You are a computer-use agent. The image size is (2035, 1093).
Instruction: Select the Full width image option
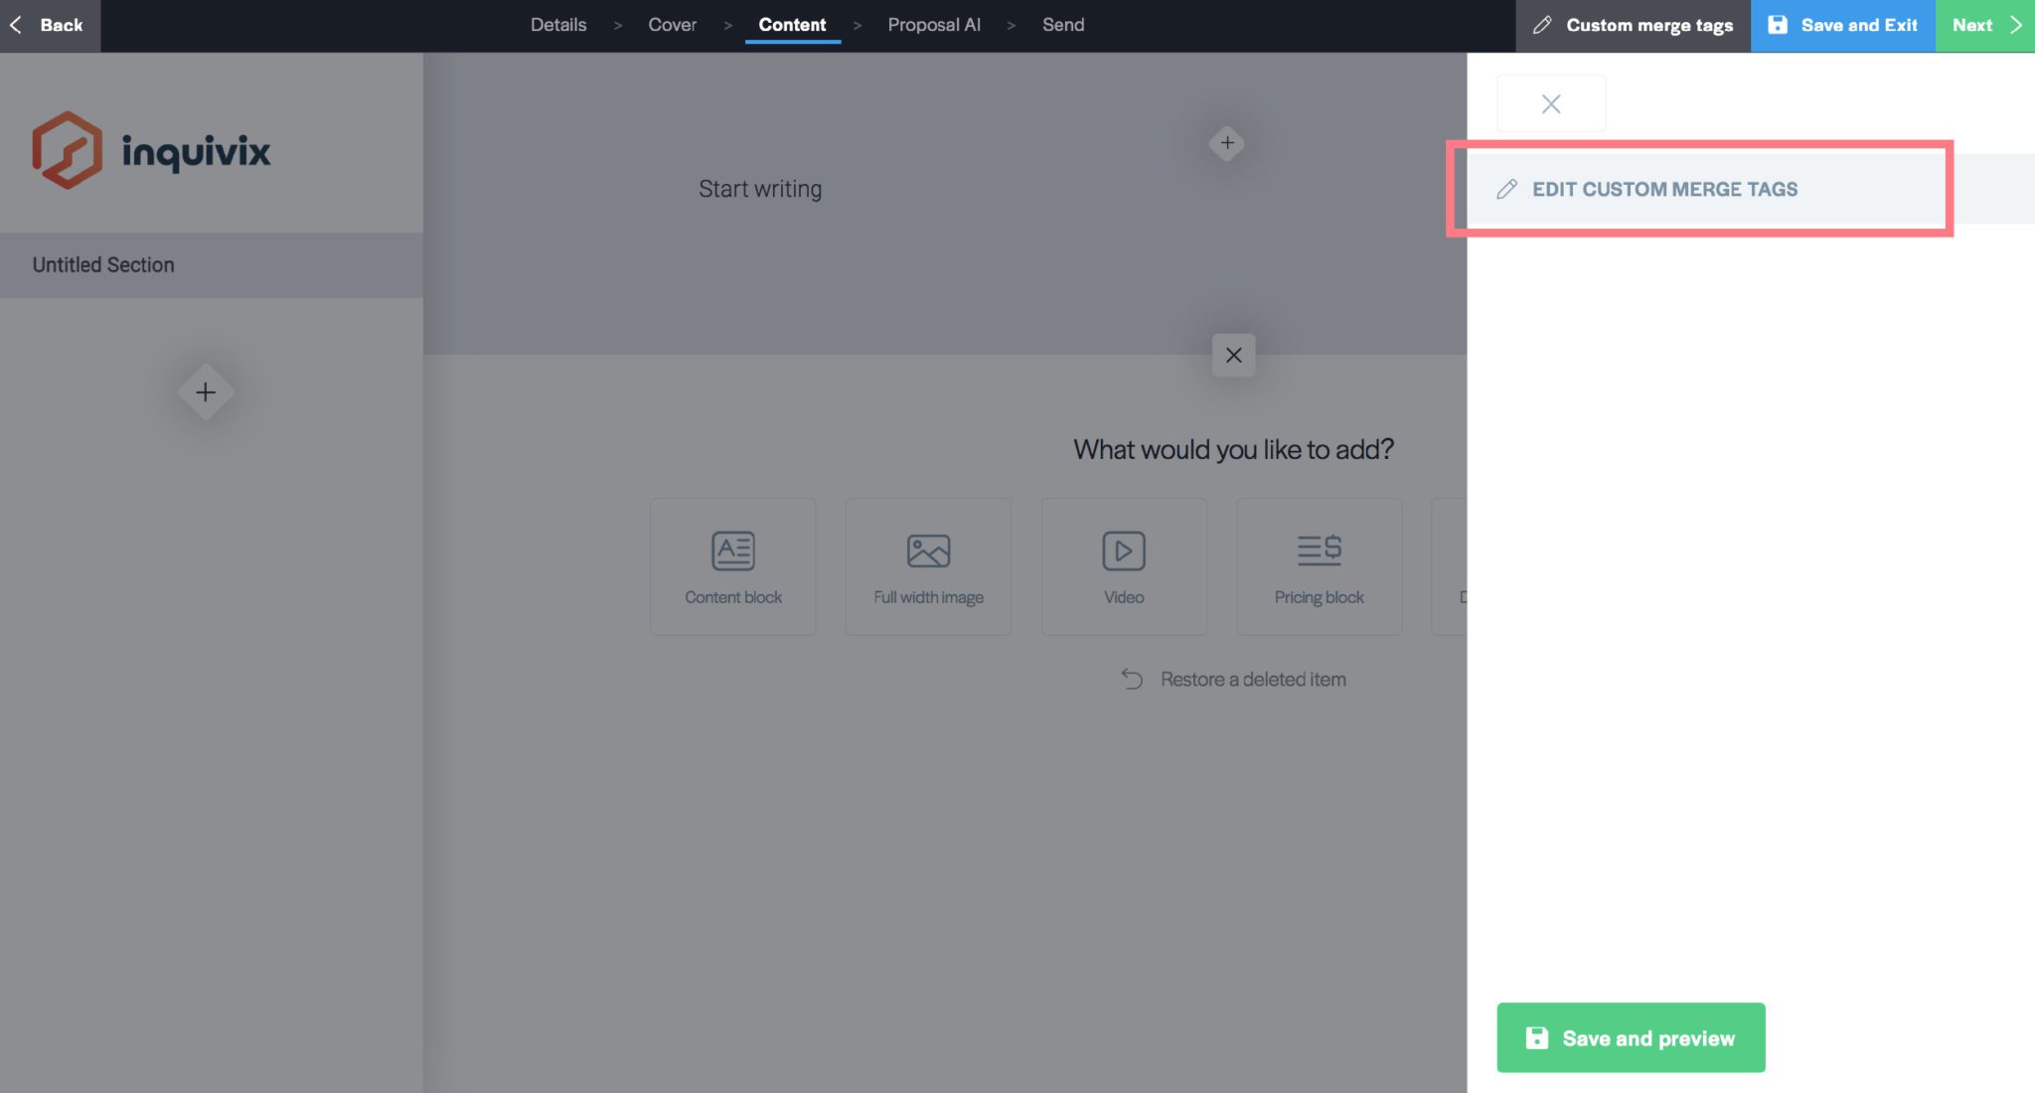[928, 566]
